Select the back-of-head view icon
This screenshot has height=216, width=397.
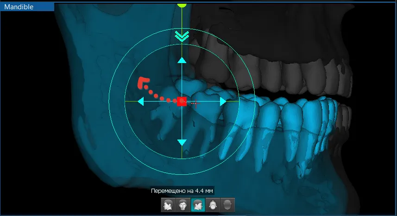(227, 204)
